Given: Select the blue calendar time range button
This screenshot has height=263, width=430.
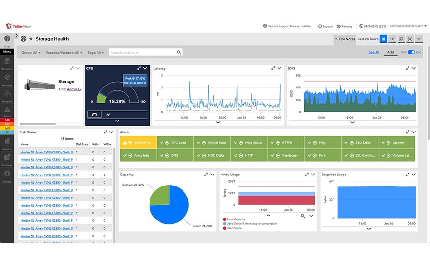Looking at the screenshot, I should pyautogui.click(x=383, y=39).
